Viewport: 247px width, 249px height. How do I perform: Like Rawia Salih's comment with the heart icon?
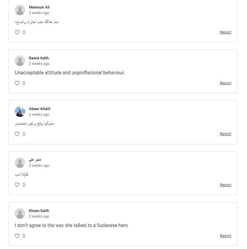pos(17,83)
